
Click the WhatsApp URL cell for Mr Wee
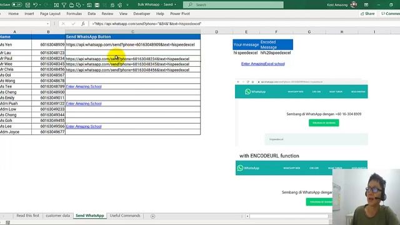(x=132, y=64)
